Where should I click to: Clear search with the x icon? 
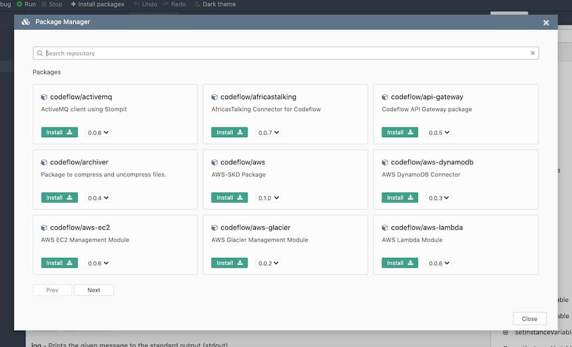532,54
